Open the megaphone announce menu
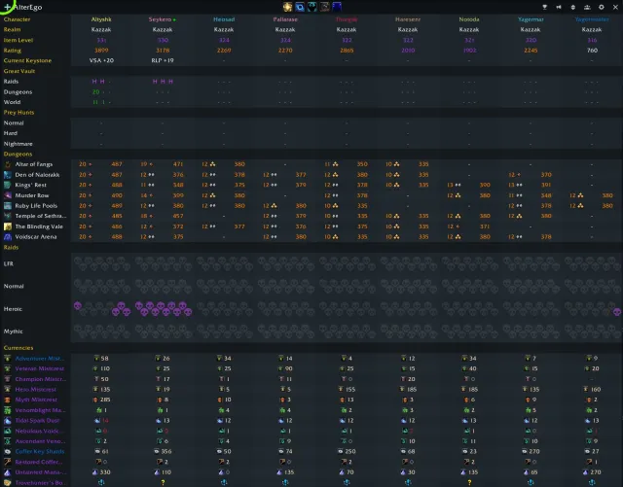The height and width of the screenshot is (487, 623). [559, 7]
